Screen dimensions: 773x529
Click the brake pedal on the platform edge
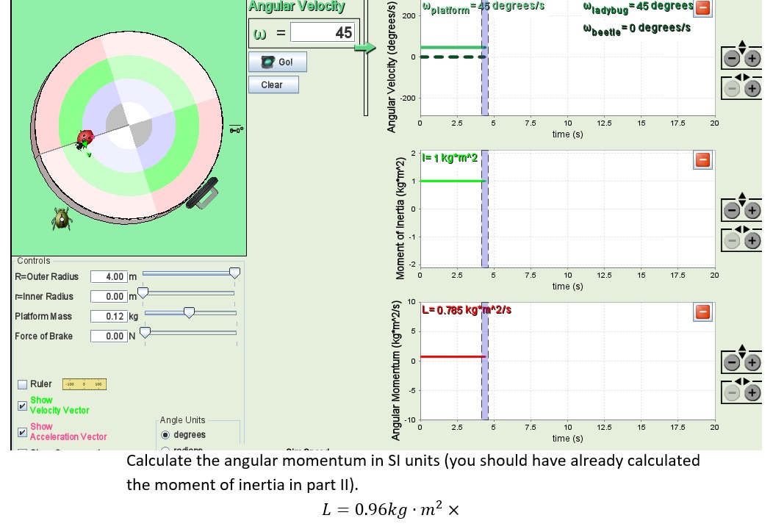pyautogui.click(x=205, y=194)
